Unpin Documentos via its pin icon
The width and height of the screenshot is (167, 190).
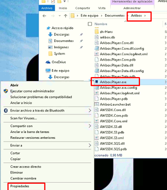click(81, 41)
